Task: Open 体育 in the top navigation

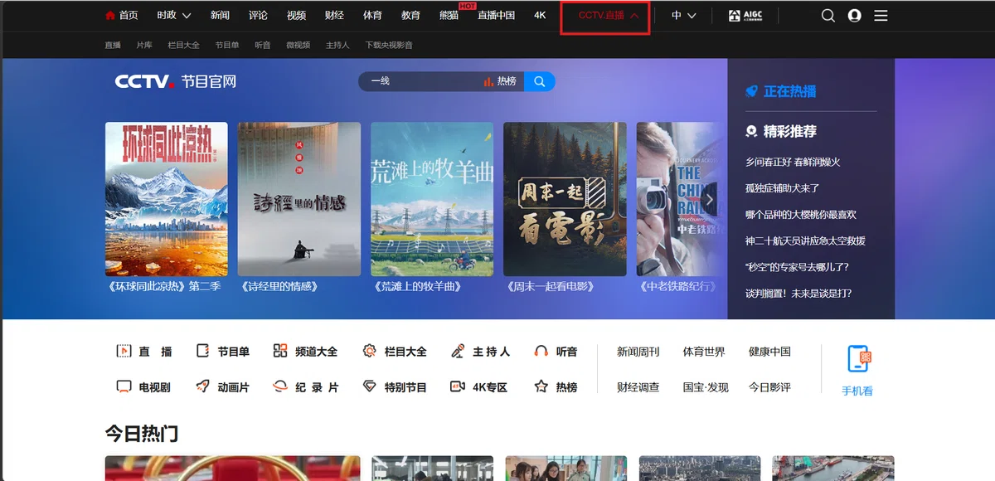Action: point(372,16)
